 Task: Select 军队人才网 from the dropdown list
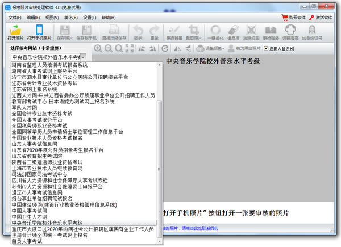(24, 107)
